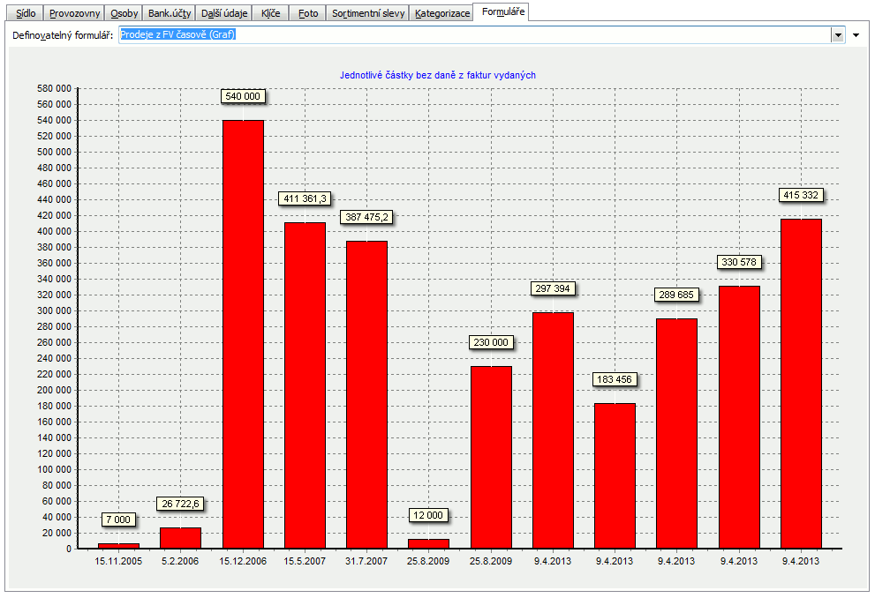Switch to the Klíče tab
875x598 pixels.
(x=270, y=13)
